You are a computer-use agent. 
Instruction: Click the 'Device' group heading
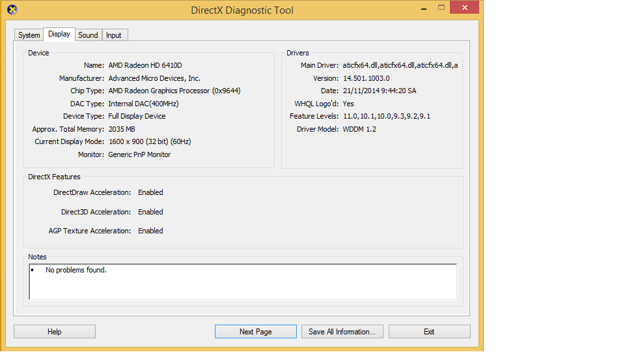tap(38, 53)
